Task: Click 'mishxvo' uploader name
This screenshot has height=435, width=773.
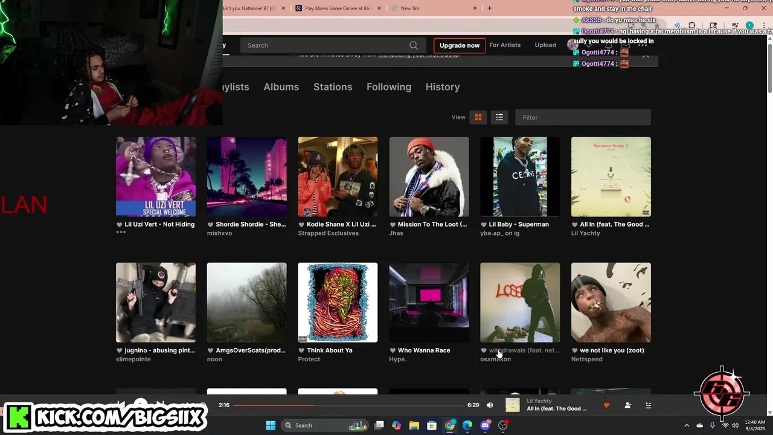Action: point(220,233)
